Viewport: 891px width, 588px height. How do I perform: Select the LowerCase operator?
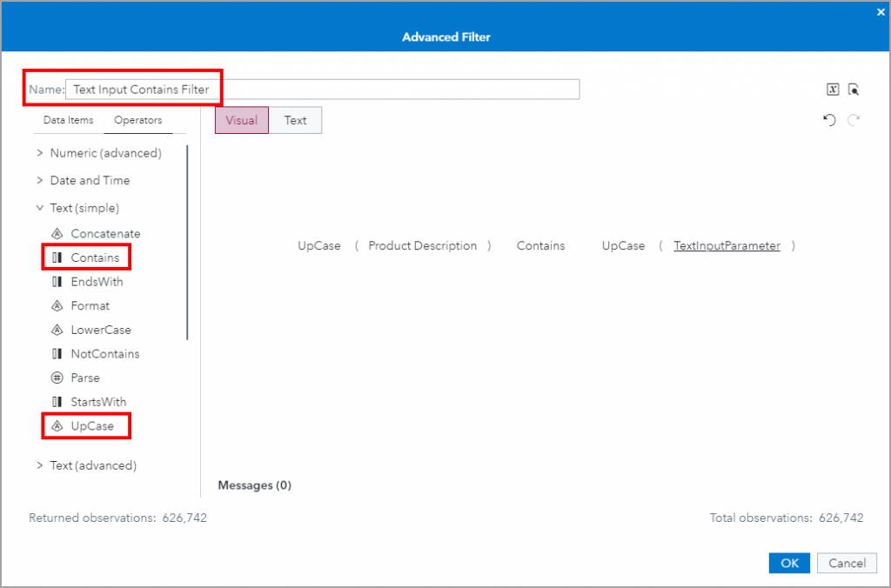(x=97, y=330)
